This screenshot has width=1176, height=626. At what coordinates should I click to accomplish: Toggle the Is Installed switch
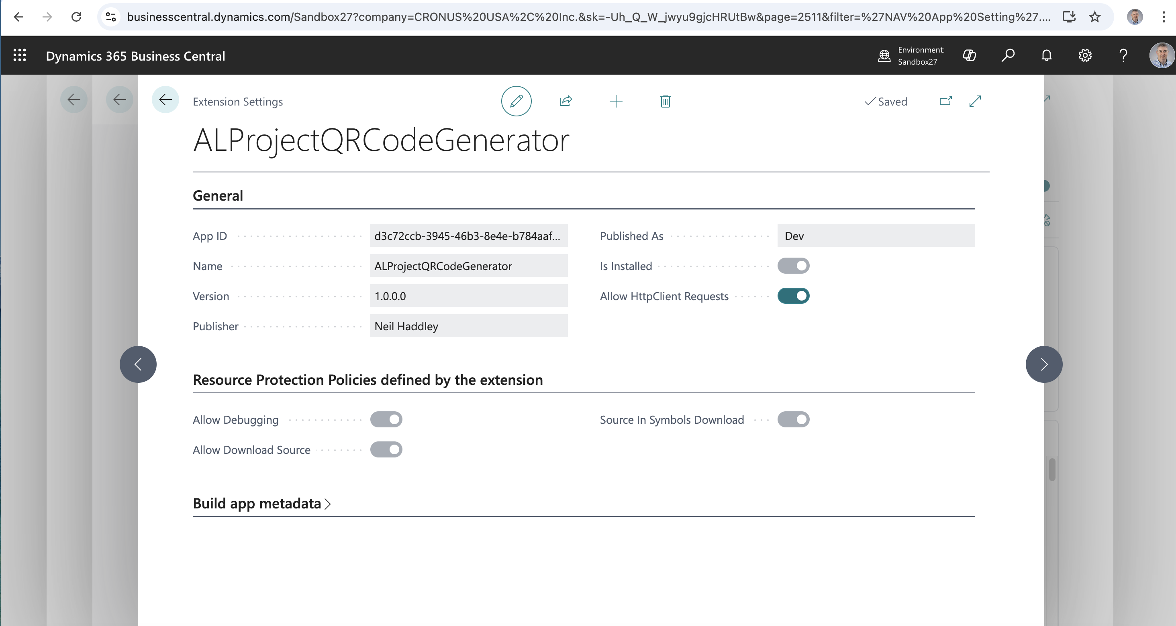point(793,266)
